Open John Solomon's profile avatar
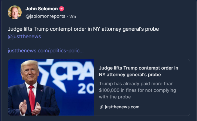 click(x=14, y=12)
